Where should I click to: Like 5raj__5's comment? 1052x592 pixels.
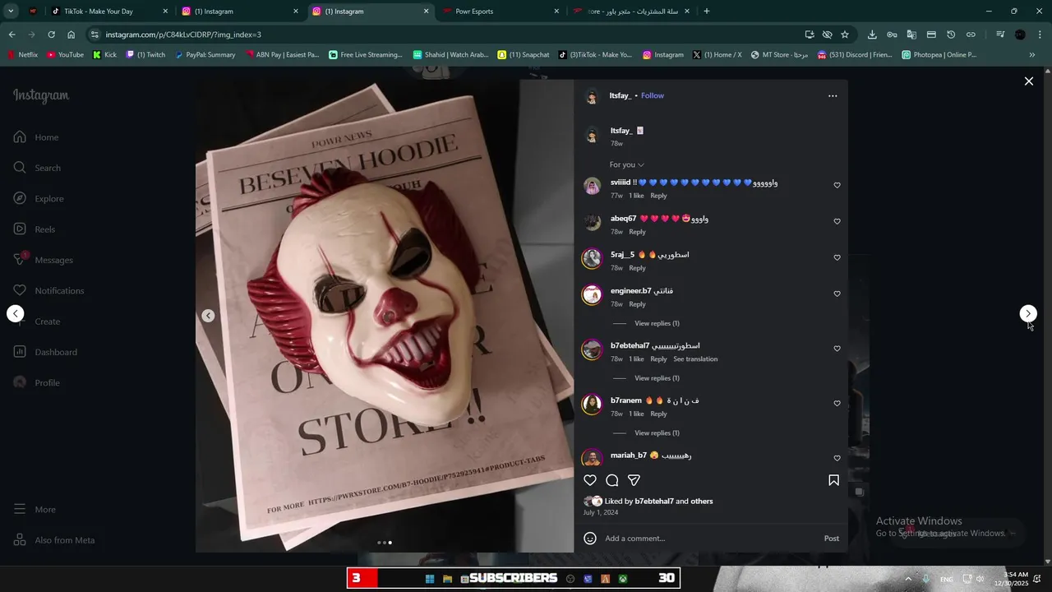pos(837,258)
